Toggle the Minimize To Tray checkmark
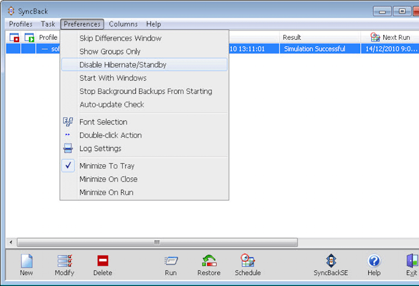Viewport: 419px width, 286px height. pos(68,166)
